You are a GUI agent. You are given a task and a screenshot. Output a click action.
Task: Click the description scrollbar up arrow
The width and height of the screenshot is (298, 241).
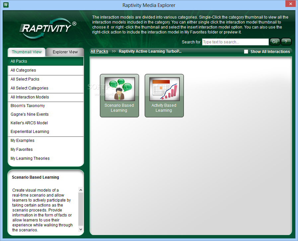[x=81, y=190]
